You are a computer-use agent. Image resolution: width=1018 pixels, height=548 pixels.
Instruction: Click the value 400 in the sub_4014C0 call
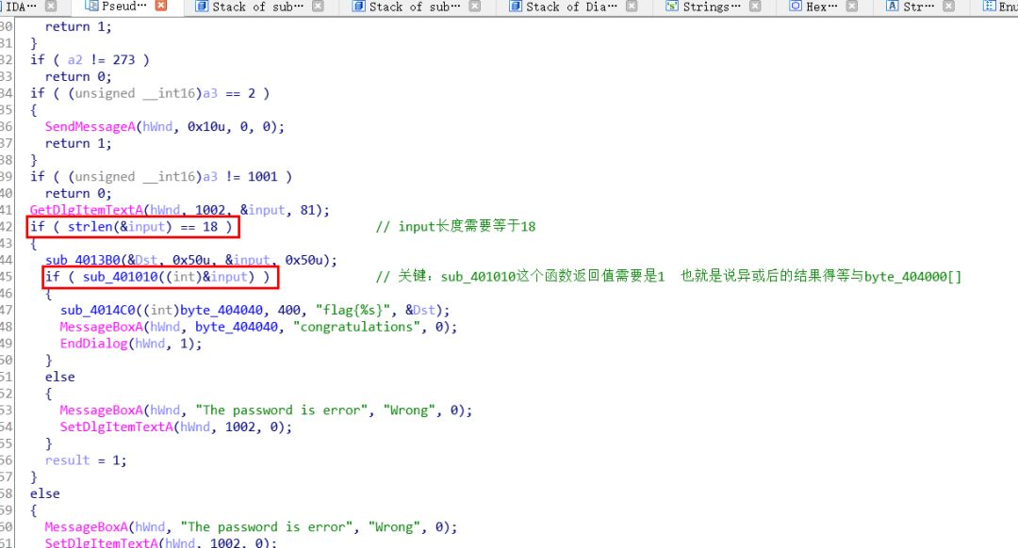[x=289, y=310]
